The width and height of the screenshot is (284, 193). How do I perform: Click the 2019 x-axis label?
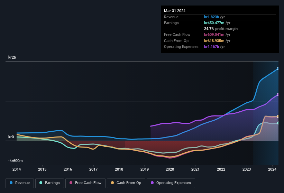point(145,169)
